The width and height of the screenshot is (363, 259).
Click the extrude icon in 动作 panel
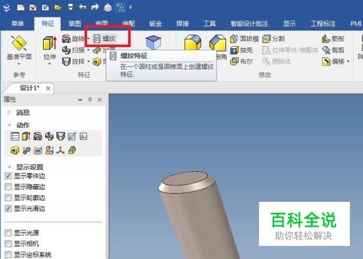tap(26, 136)
